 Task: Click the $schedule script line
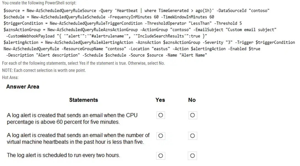(x=109, y=17)
